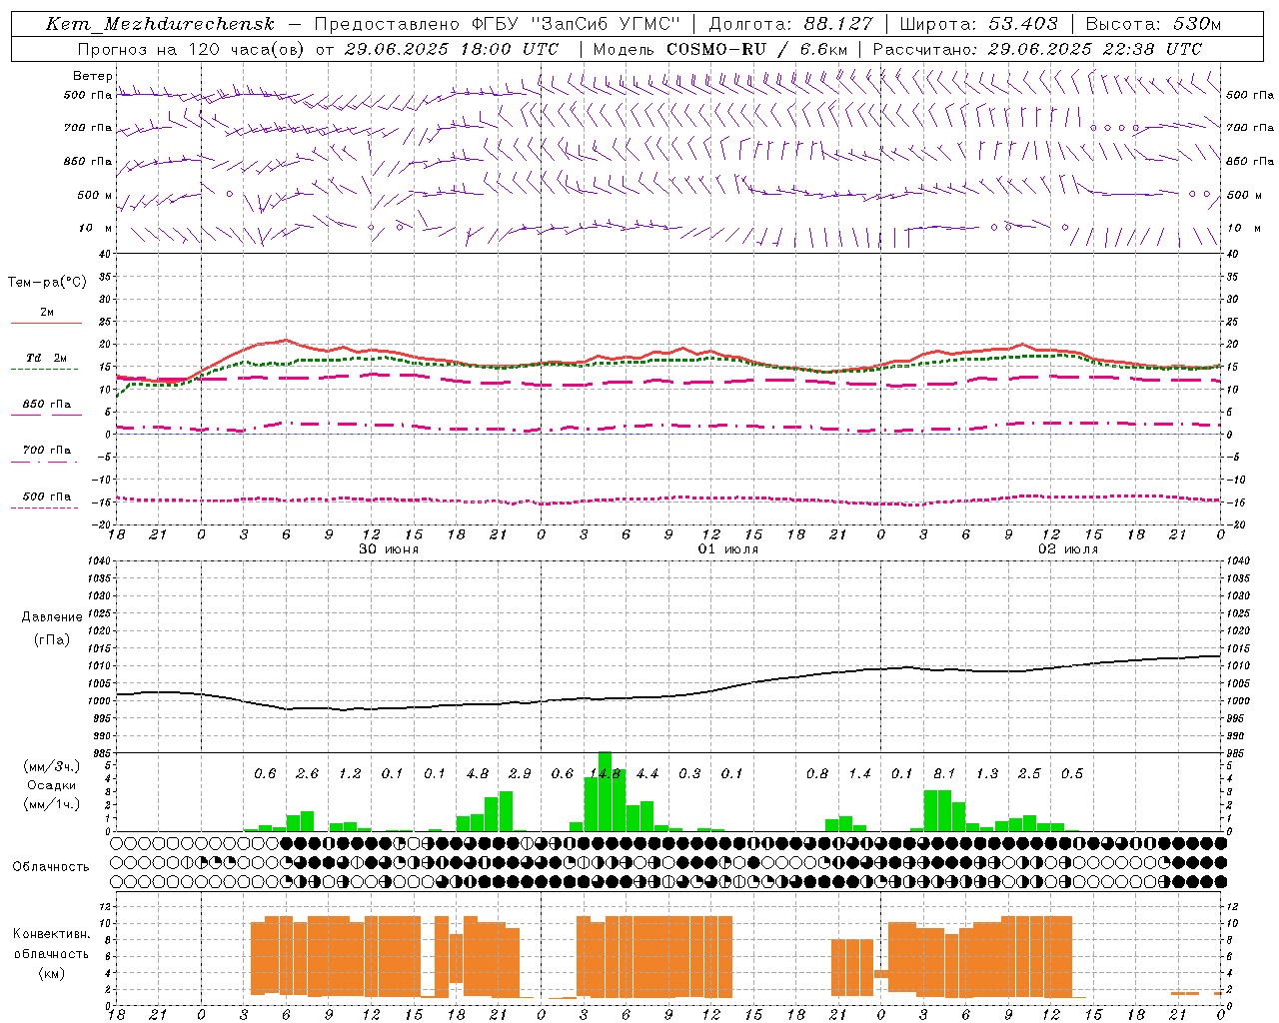Image resolution: width=1279 pixels, height=1023 pixels.
Task: Click the '02 июля' date label
Action: point(1068,549)
